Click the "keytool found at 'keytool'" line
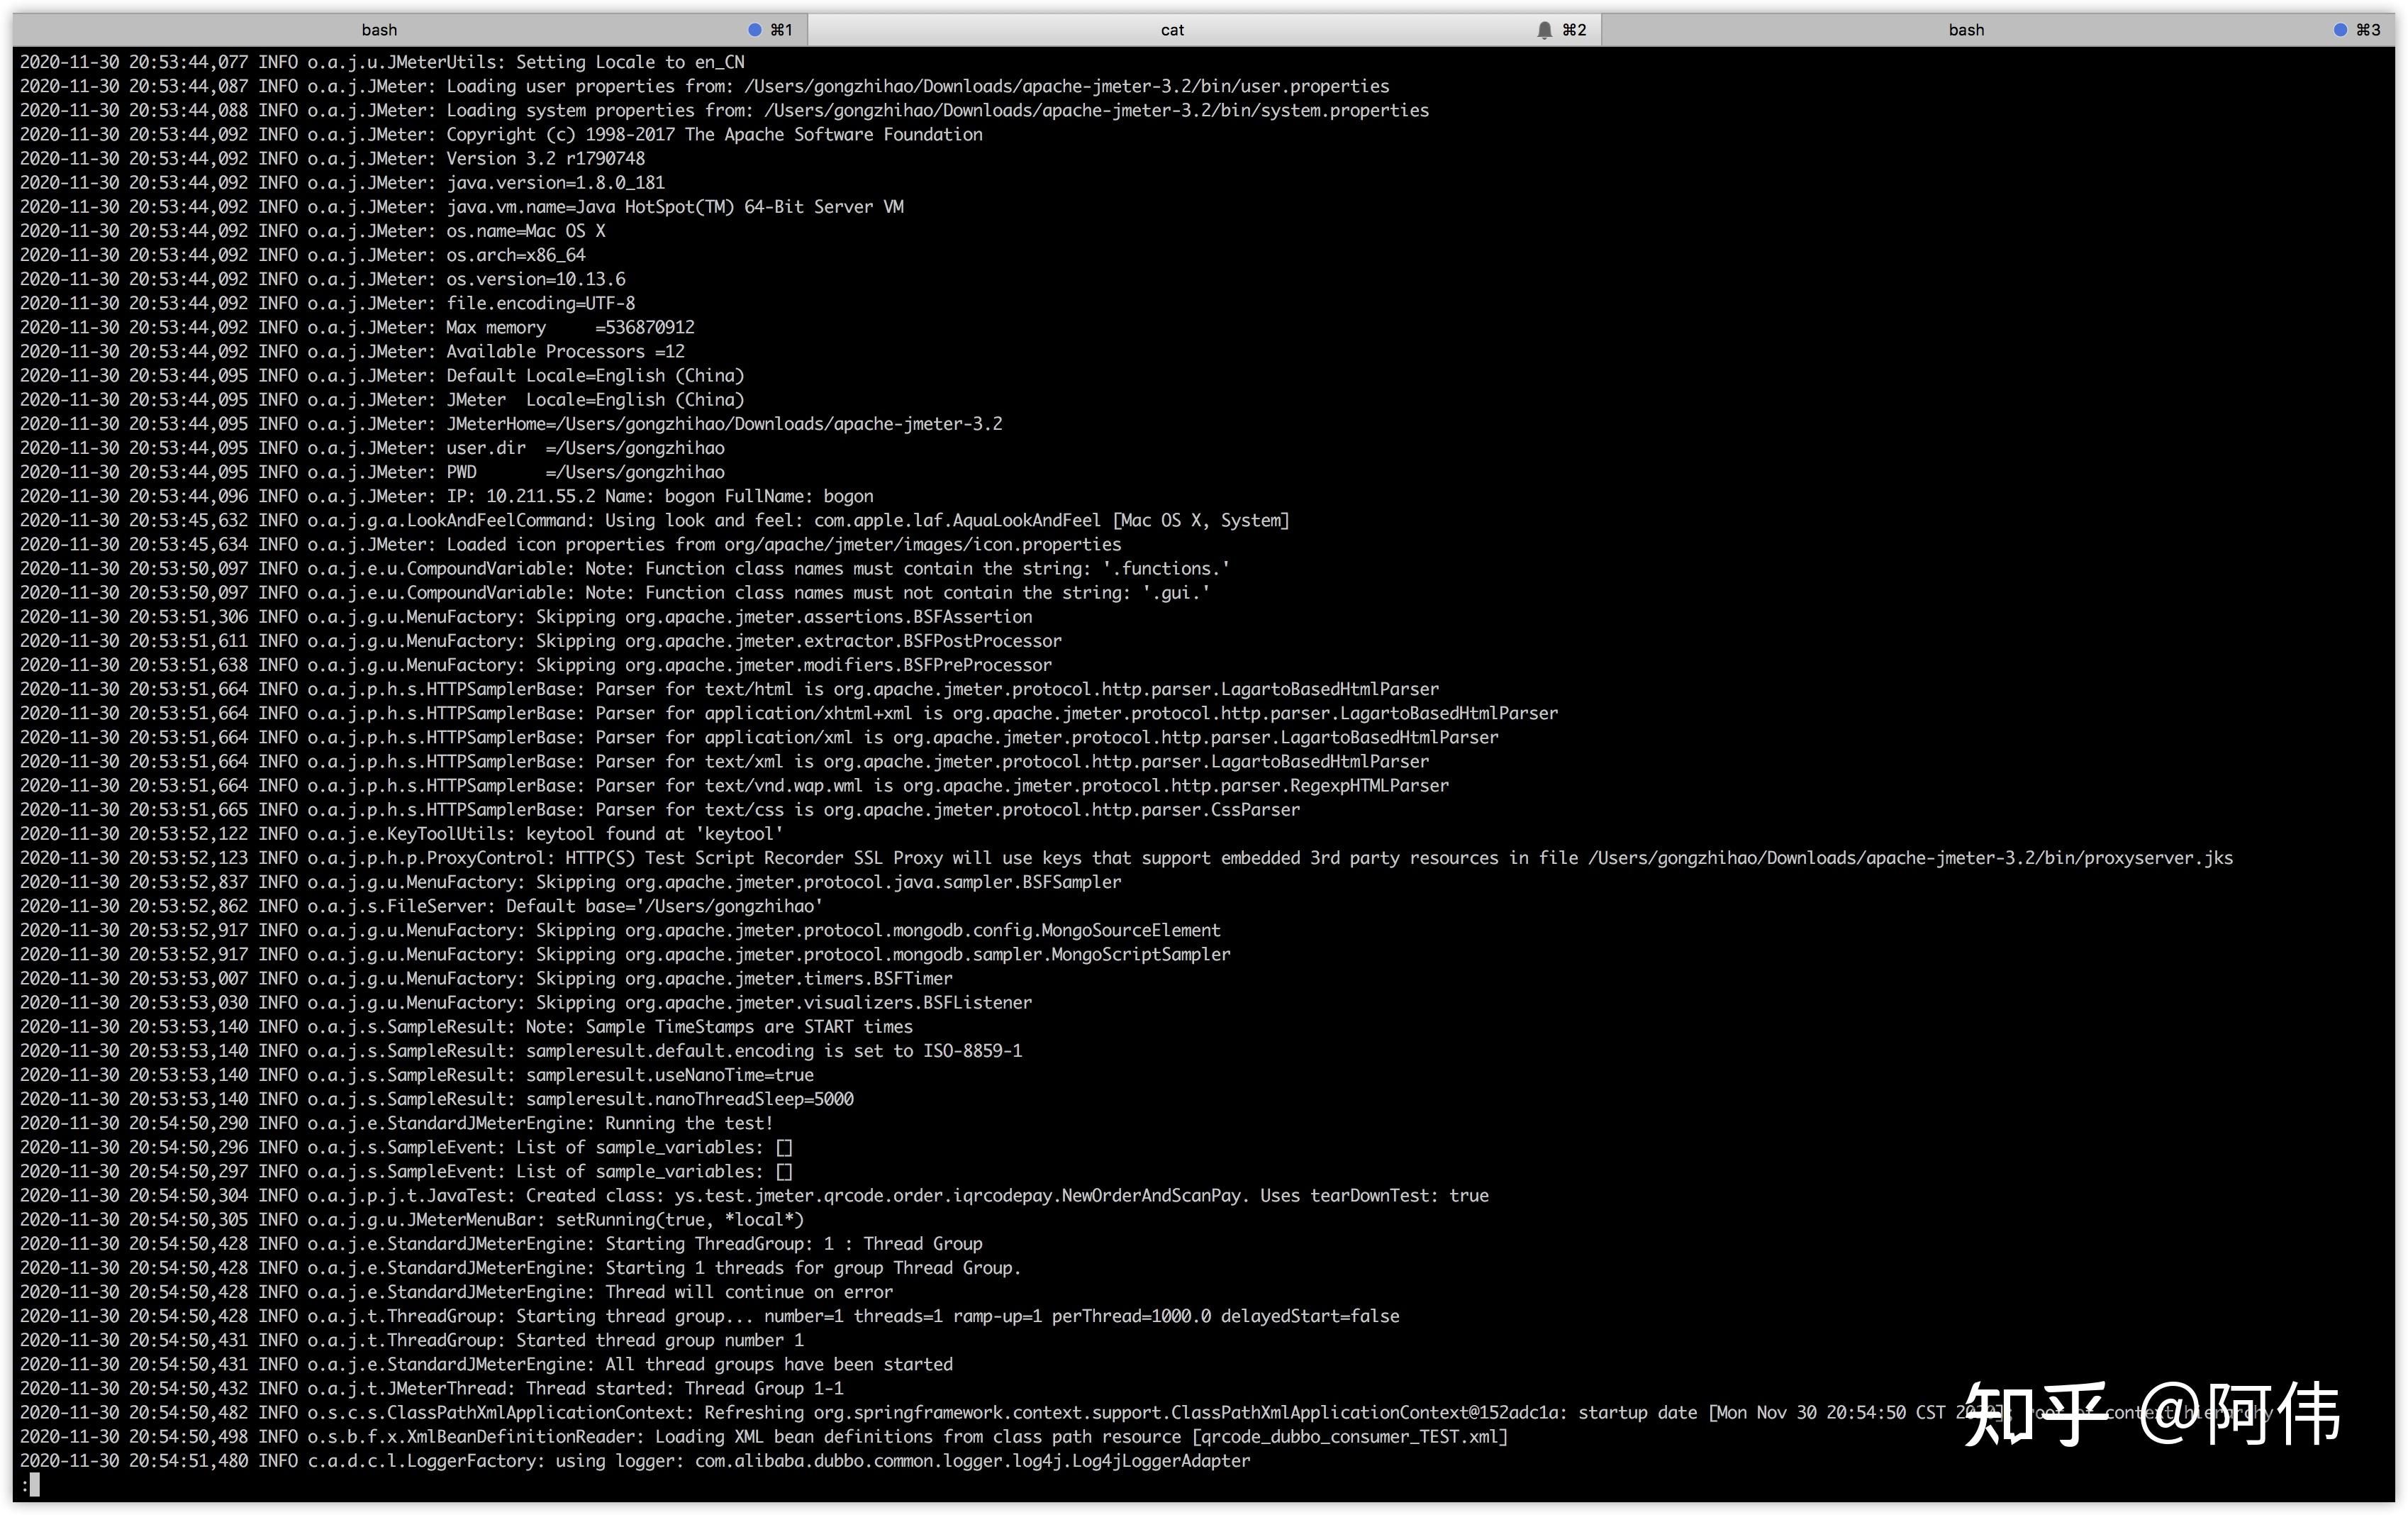Viewport: 2408px width, 1515px height. (x=401, y=834)
